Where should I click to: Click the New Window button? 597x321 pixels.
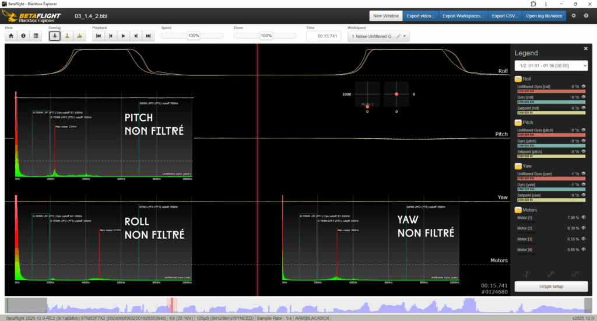386,16
